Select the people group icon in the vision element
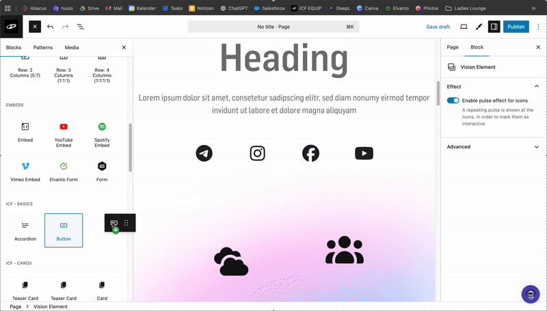 click(x=345, y=249)
